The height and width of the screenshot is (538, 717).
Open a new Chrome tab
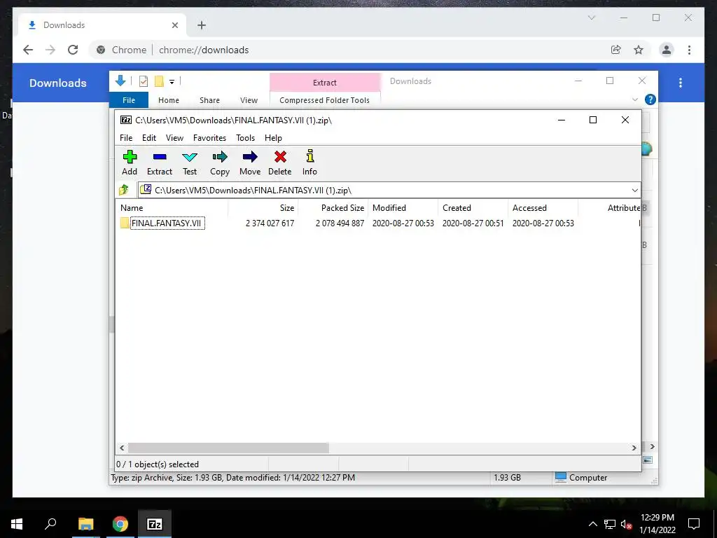point(202,25)
